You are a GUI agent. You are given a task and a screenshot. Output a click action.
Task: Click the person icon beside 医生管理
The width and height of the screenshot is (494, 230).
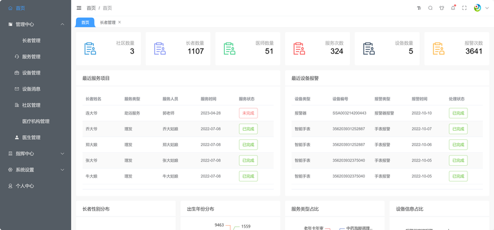[x=17, y=138]
